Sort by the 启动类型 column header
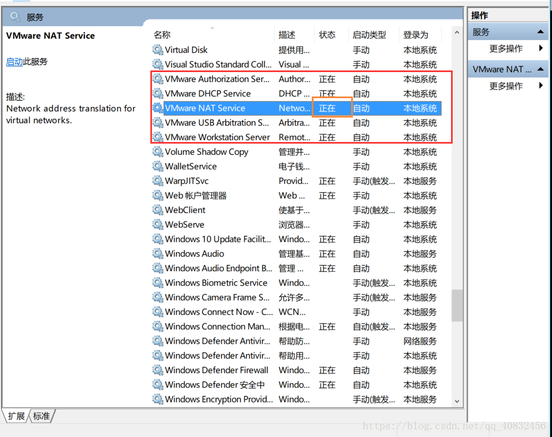 (x=373, y=35)
